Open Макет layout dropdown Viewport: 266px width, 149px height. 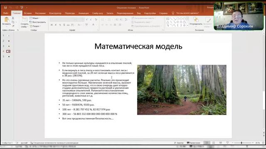point(34,18)
